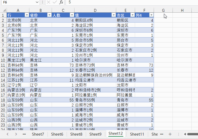The width and height of the screenshot is (198, 139).
Task: Click cell containing 辽宁1例
Action: [18, 85]
